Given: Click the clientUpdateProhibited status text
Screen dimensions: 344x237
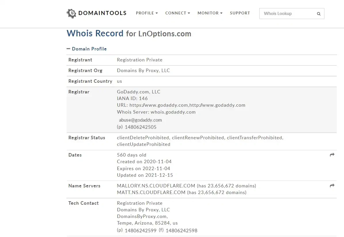Looking at the screenshot, I should [144, 144].
